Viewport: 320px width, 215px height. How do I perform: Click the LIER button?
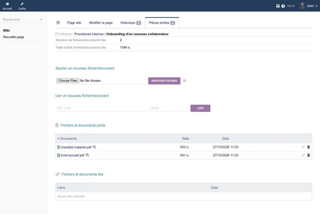[200, 108]
